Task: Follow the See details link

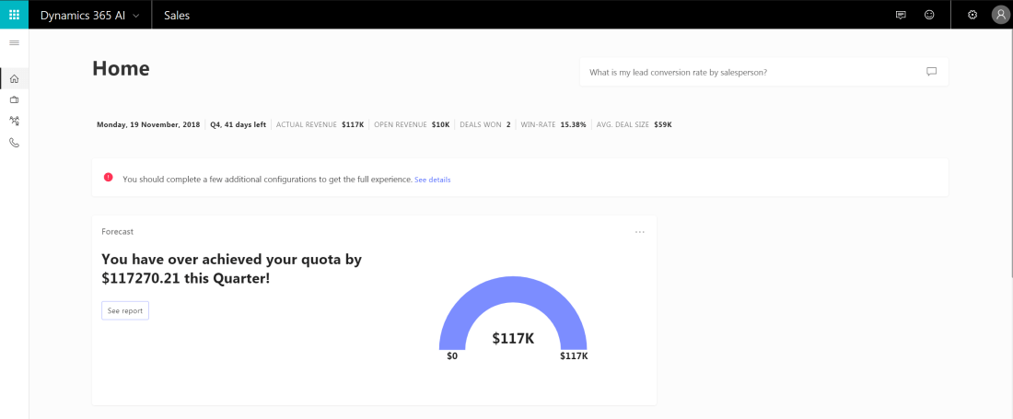Action: [432, 180]
